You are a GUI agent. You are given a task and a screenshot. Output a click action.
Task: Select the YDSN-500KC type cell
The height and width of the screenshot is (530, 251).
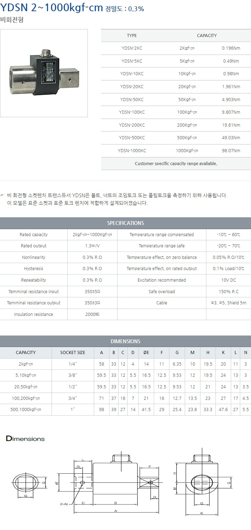click(x=132, y=137)
